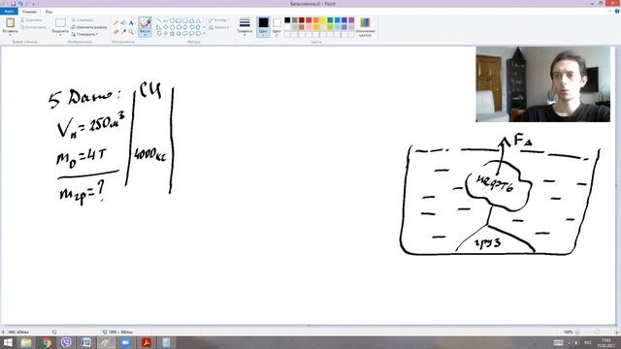Pick the purple color swatch

(x=351, y=20)
